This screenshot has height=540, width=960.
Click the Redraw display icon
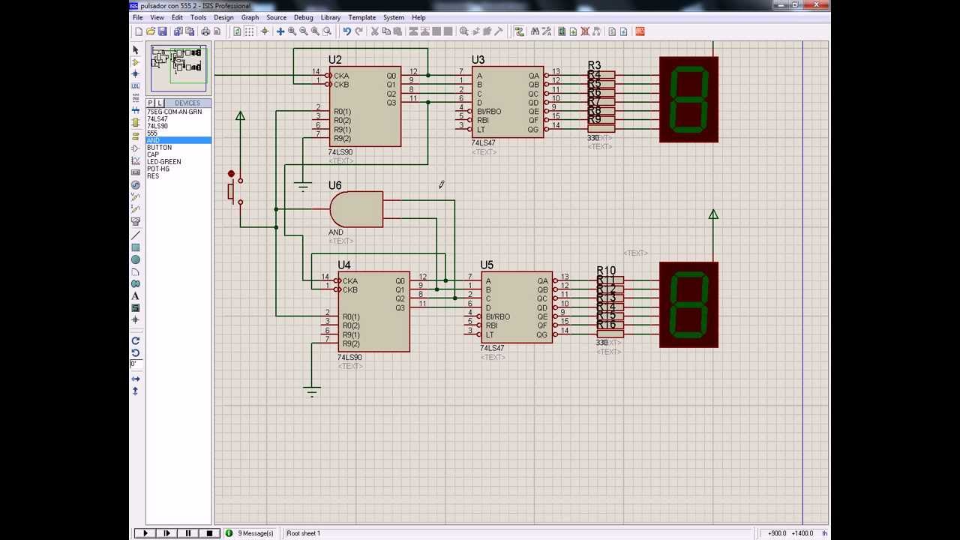click(x=237, y=31)
